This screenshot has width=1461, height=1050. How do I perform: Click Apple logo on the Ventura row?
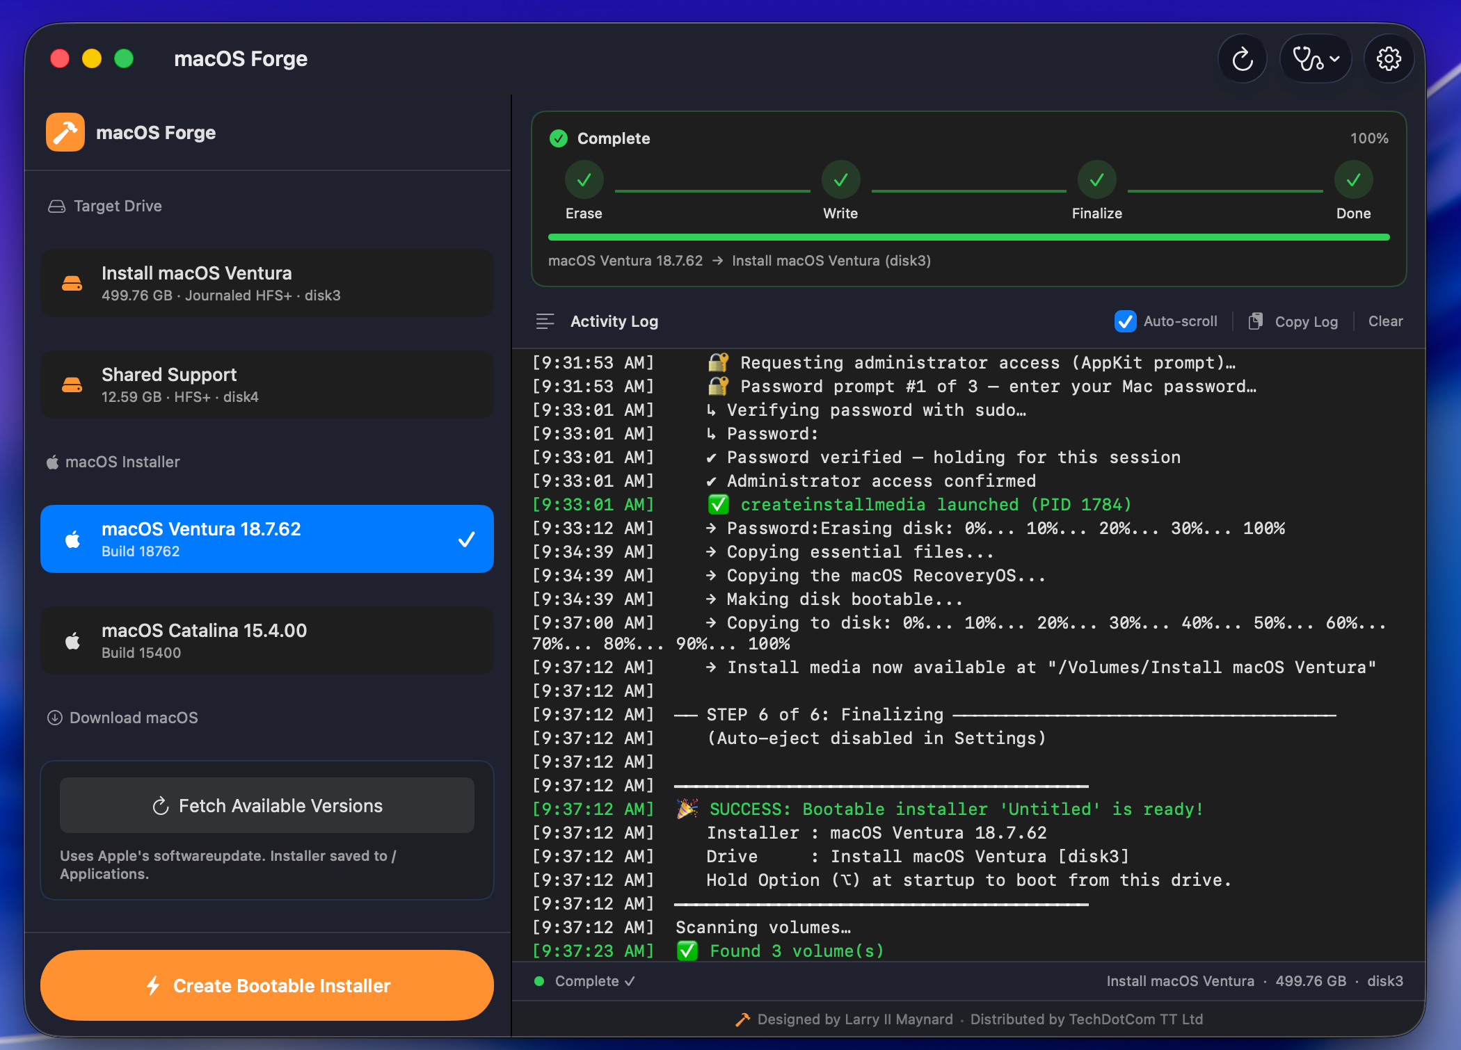click(x=72, y=539)
